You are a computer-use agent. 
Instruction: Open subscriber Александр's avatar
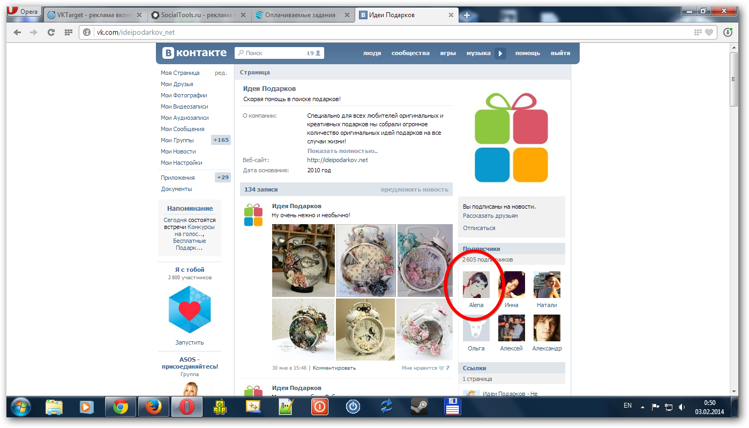pos(547,328)
